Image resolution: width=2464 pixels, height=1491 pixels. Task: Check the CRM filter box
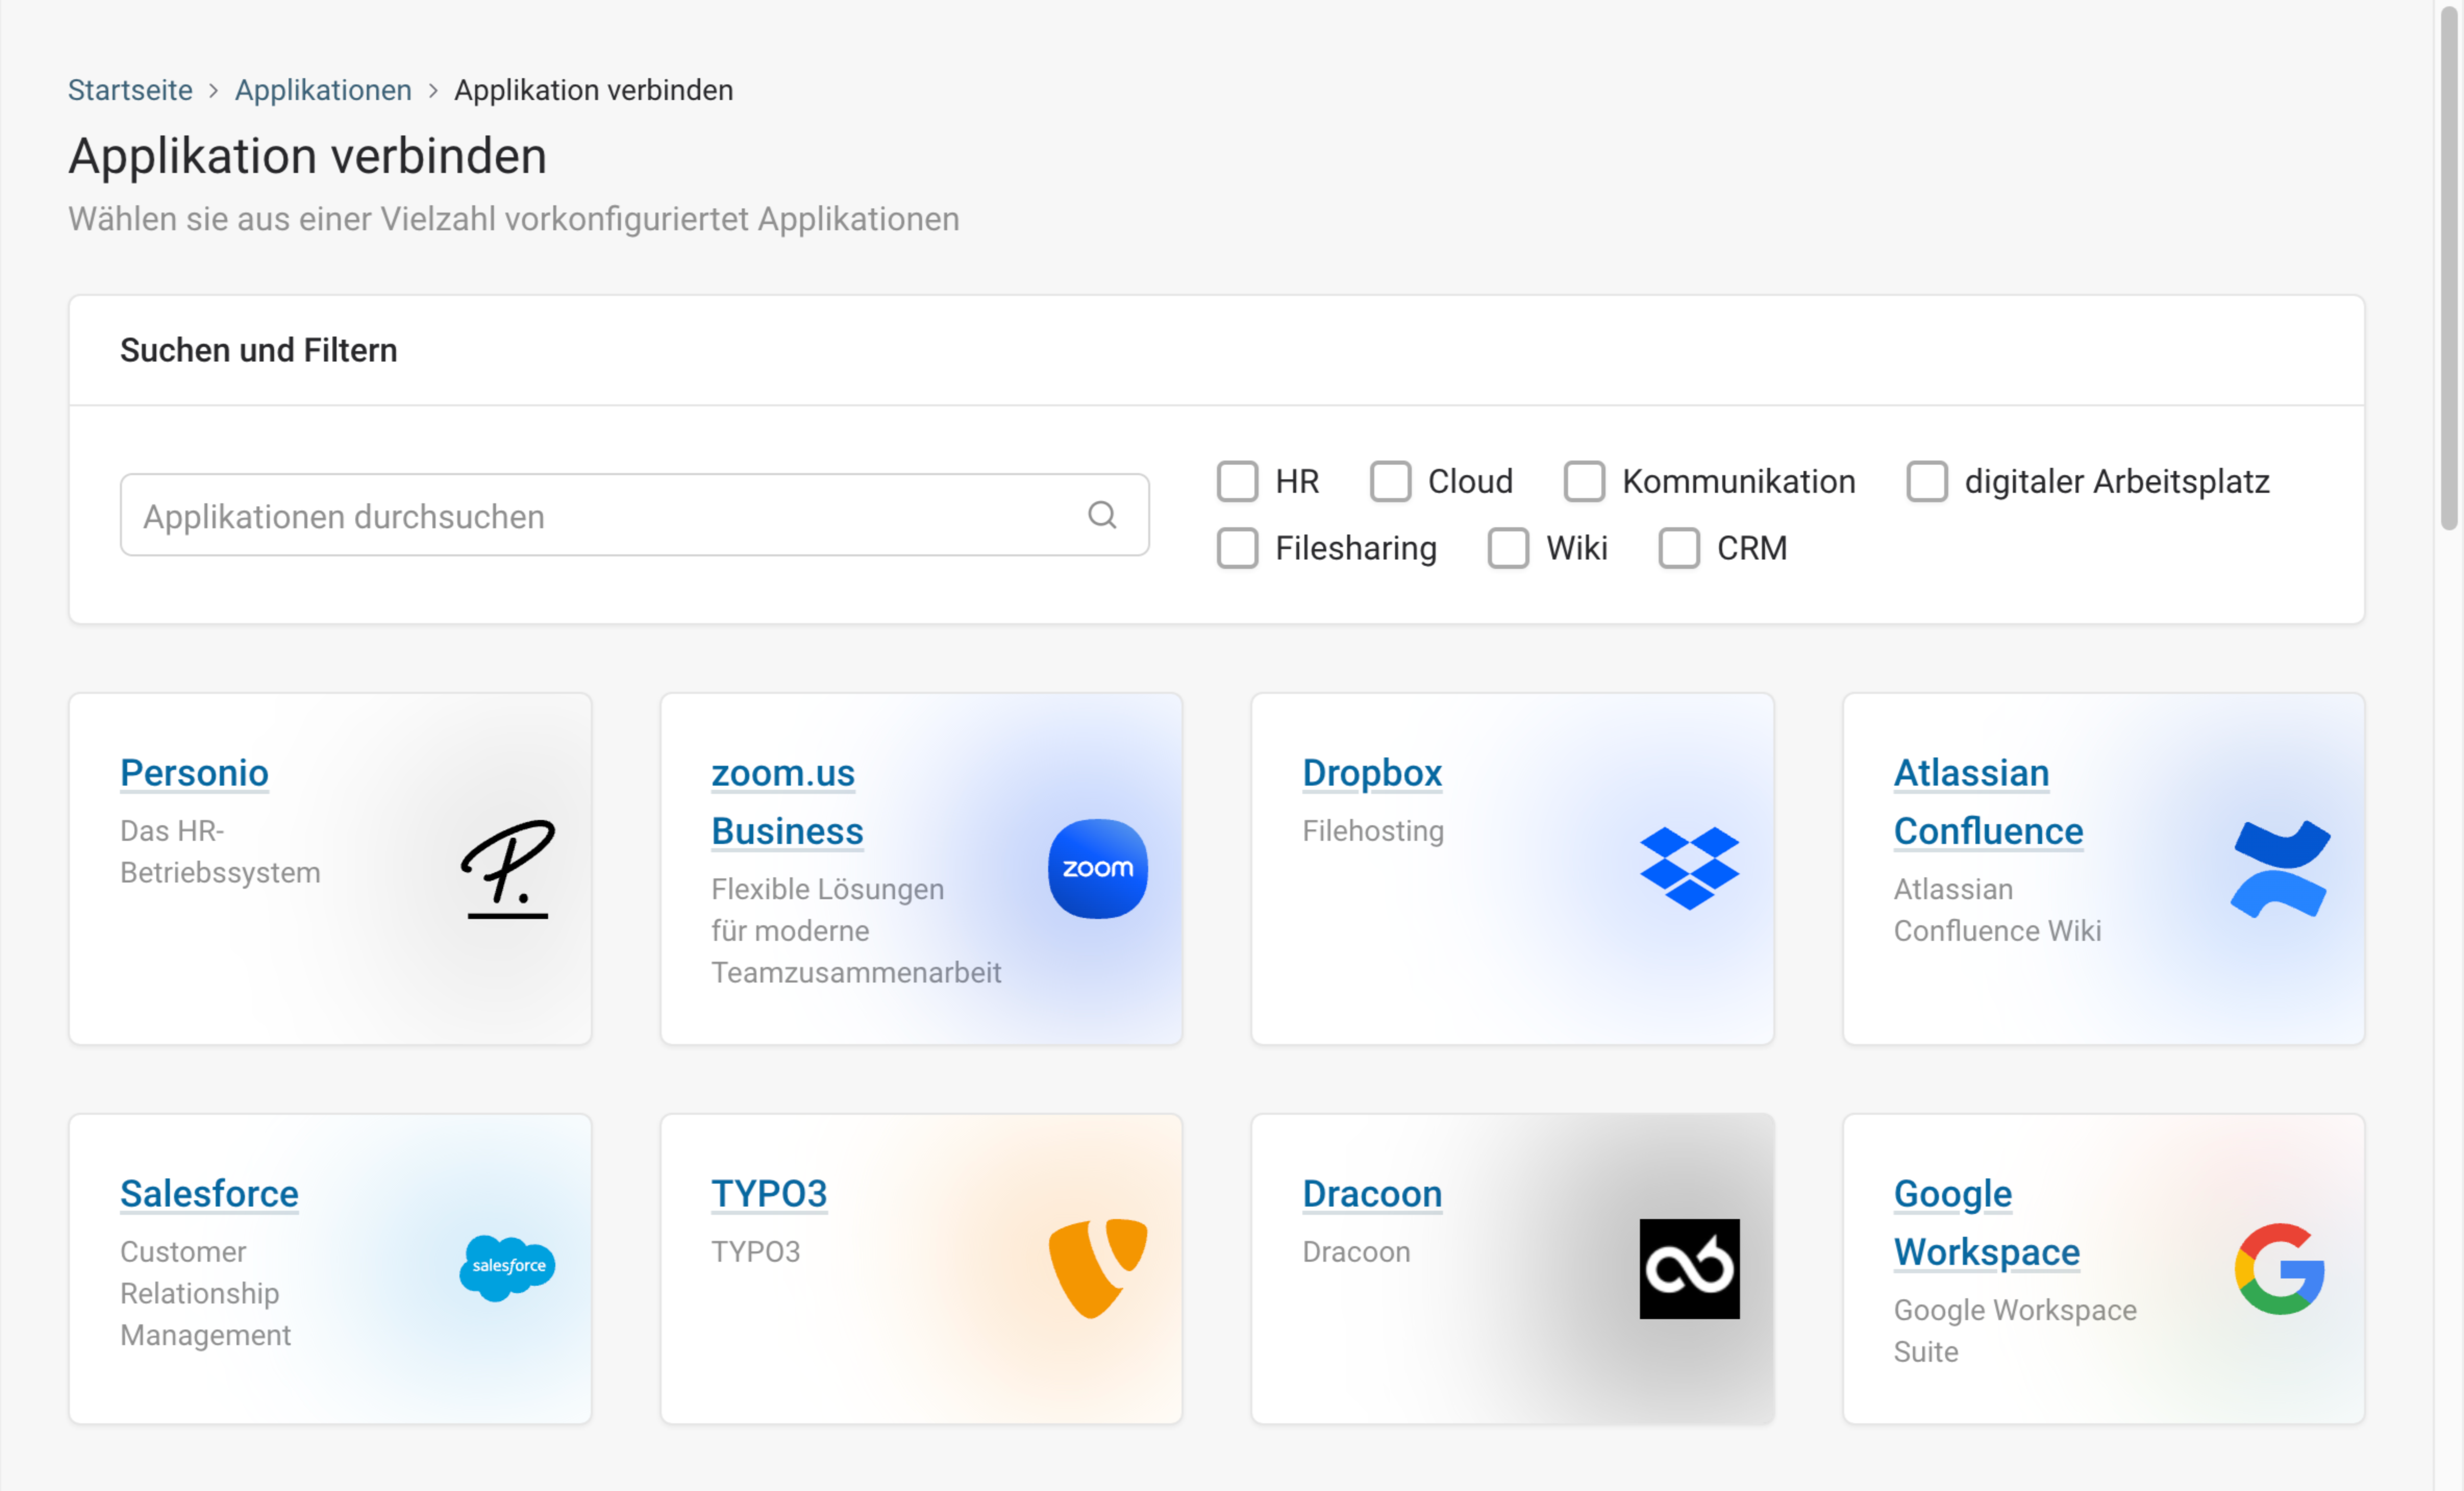point(1678,548)
